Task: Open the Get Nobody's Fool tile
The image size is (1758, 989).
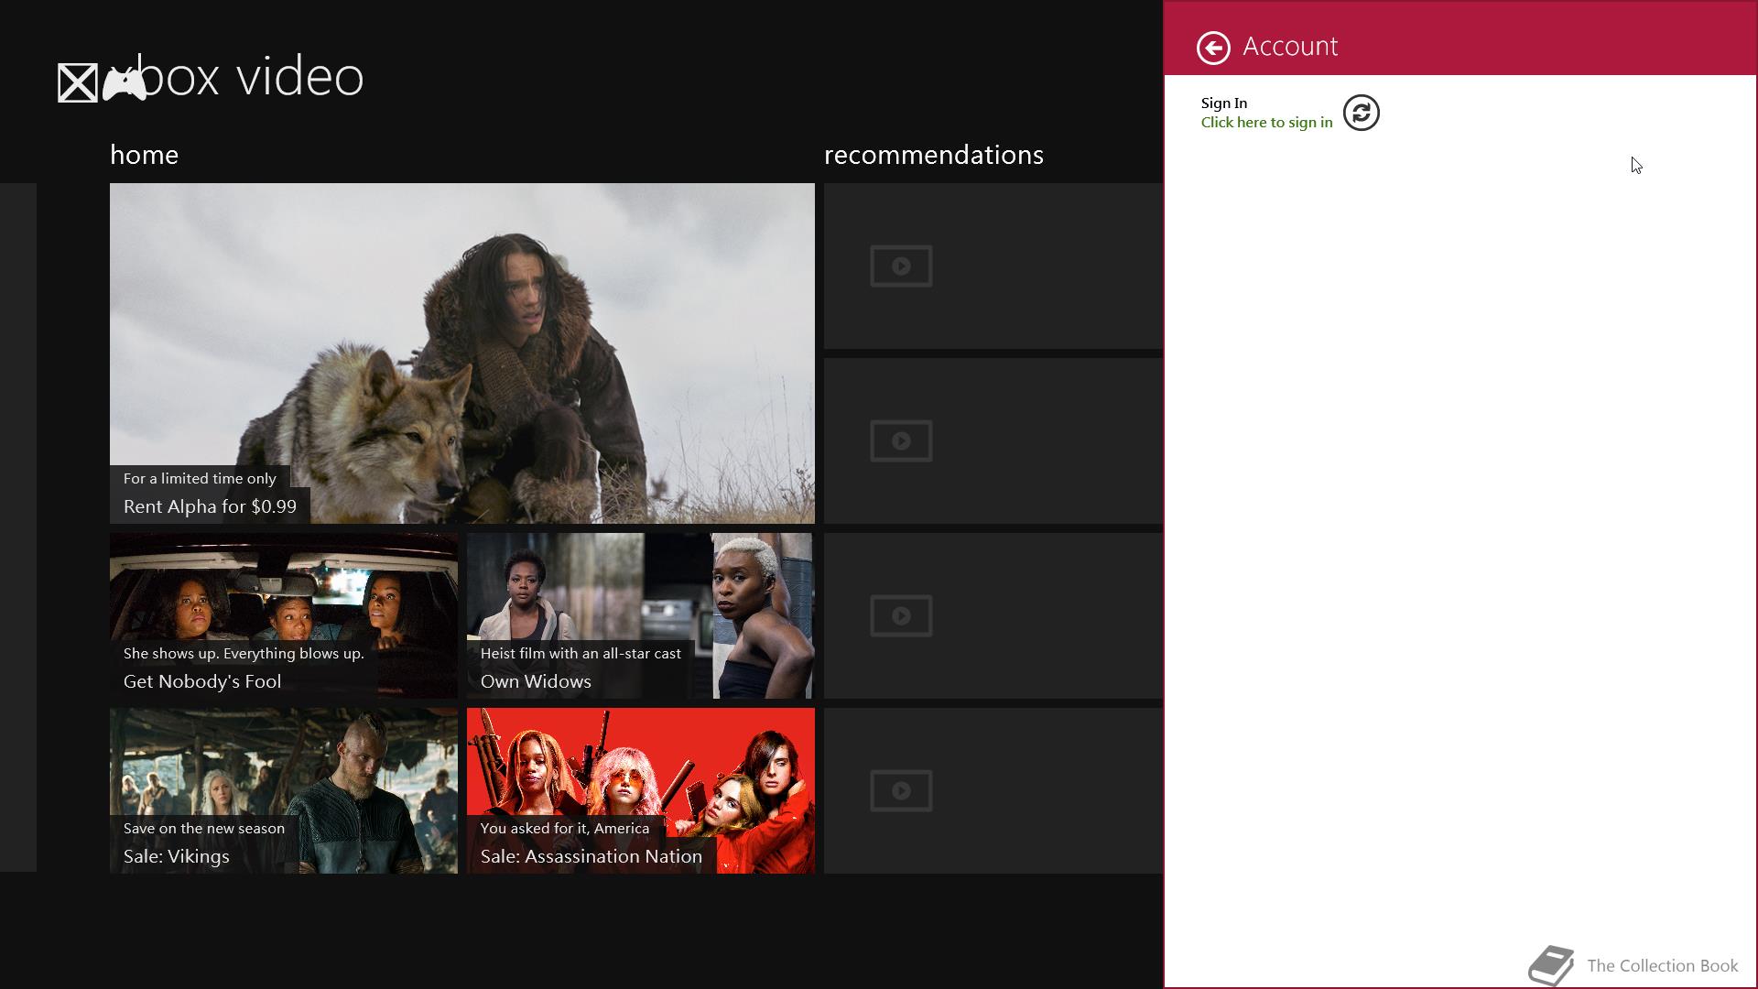Action: 284,616
